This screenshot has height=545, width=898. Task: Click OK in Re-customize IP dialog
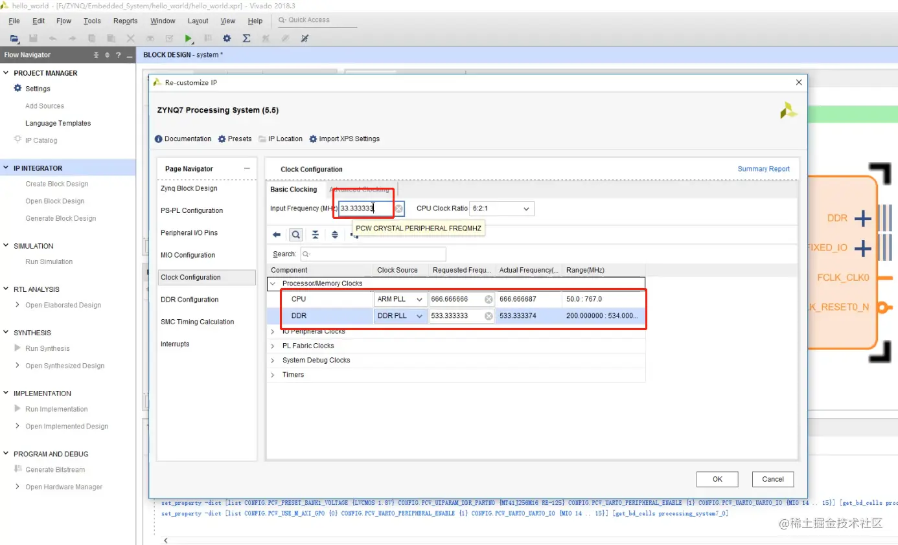717,480
